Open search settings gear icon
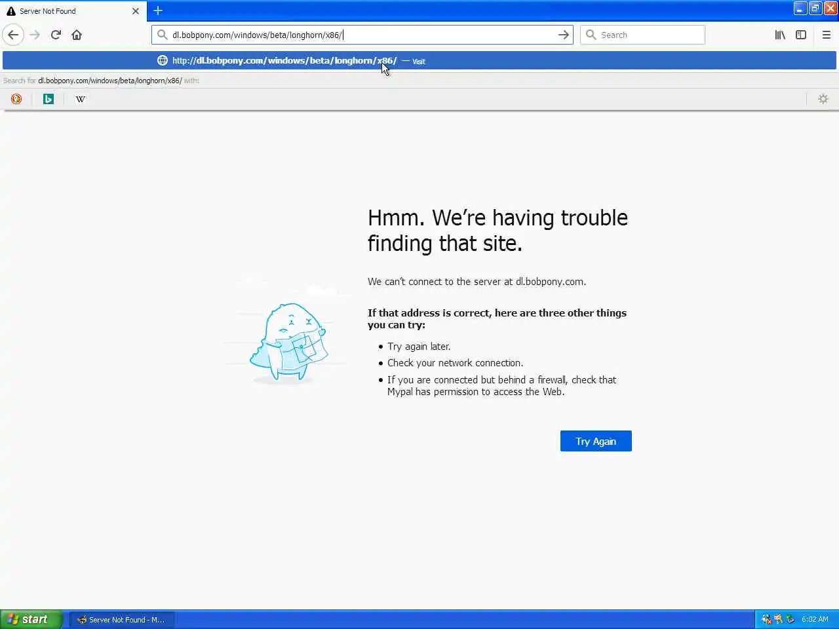Image resolution: width=839 pixels, height=629 pixels. click(x=823, y=99)
